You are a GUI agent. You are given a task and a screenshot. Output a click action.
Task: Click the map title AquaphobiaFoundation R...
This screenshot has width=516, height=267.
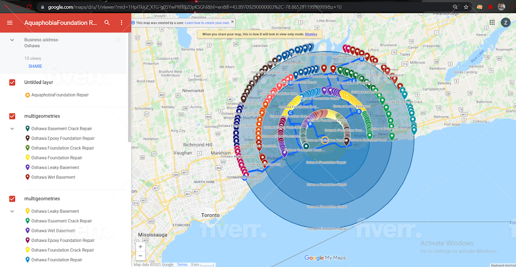60,23
